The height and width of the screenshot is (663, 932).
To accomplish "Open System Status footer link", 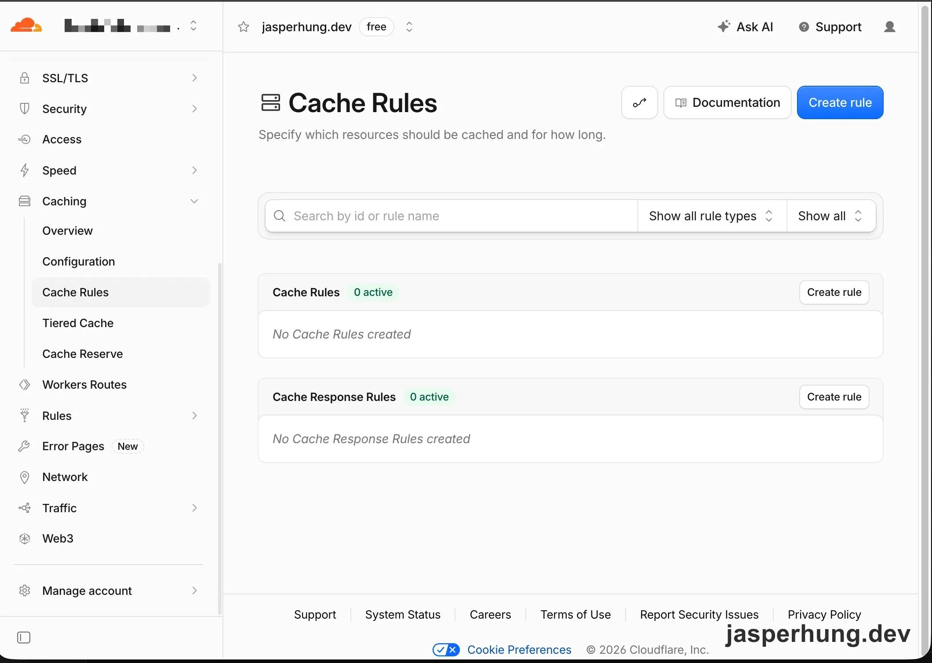I will [x=403, y=614].
